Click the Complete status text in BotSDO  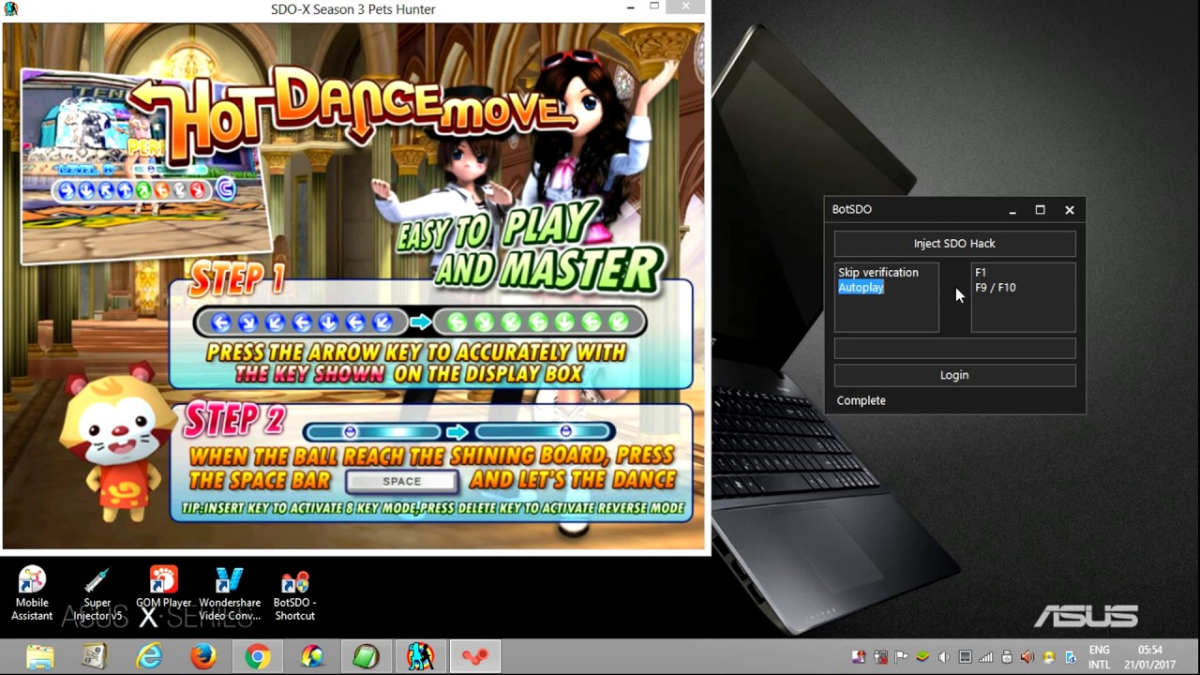click(x=861, y=400)
